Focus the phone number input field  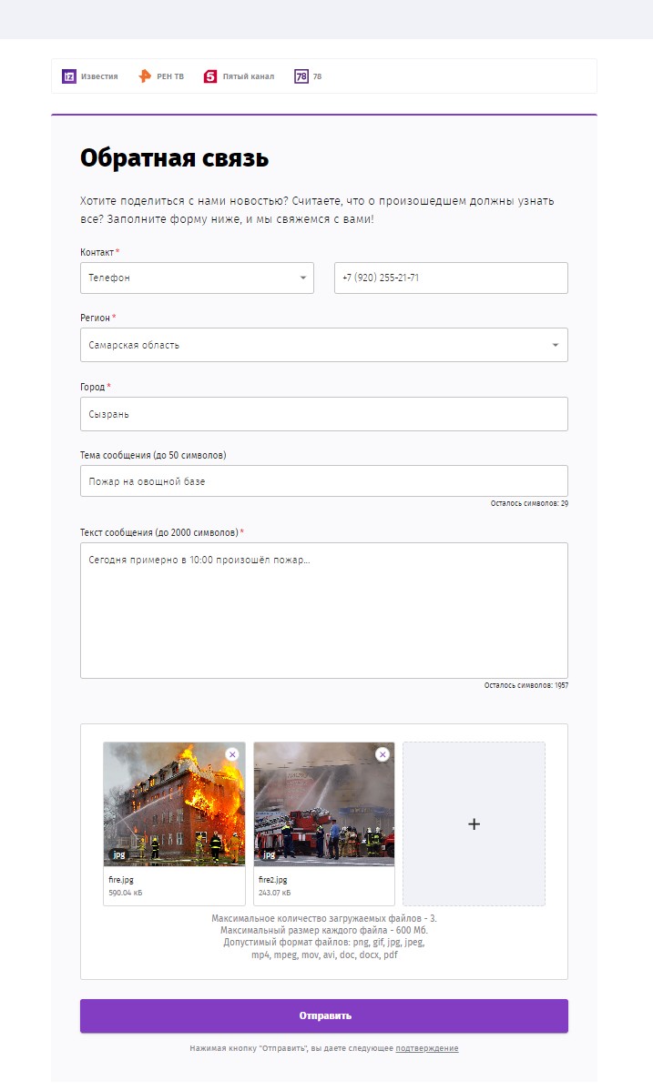point(451,278)
